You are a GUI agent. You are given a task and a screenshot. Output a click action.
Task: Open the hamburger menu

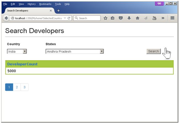click(172, 18)
